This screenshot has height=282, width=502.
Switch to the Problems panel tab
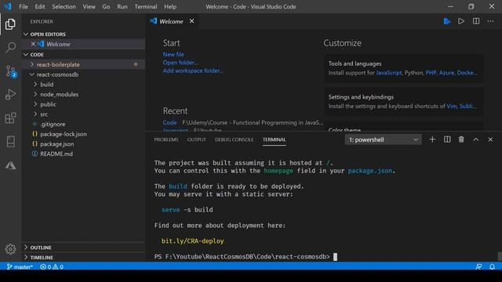(166, 139)
